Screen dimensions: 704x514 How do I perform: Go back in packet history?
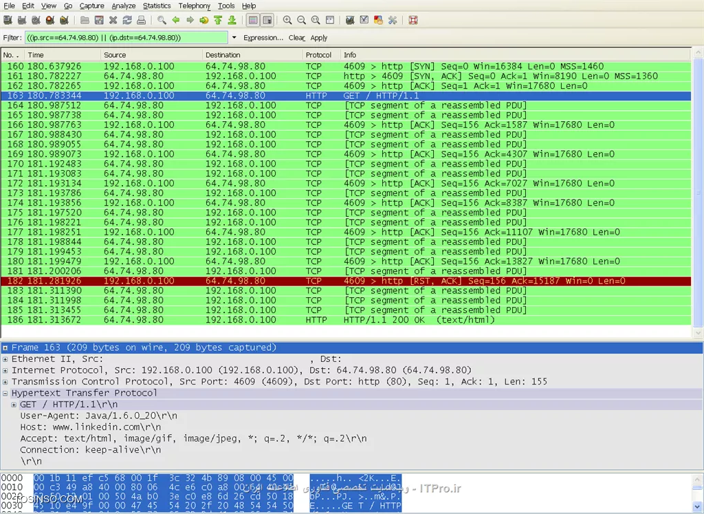[176, 20]
